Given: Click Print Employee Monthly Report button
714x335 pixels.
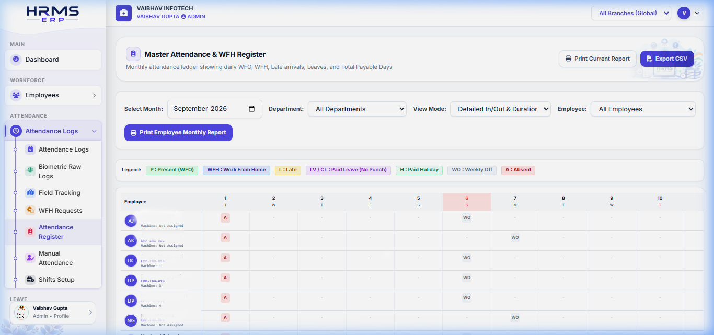Looking at the screenshot, I should click(x=178, y=133).
